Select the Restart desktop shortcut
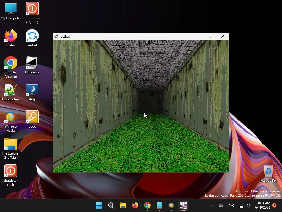This screenshot has height=212, width=282. (x=32, y=38)
